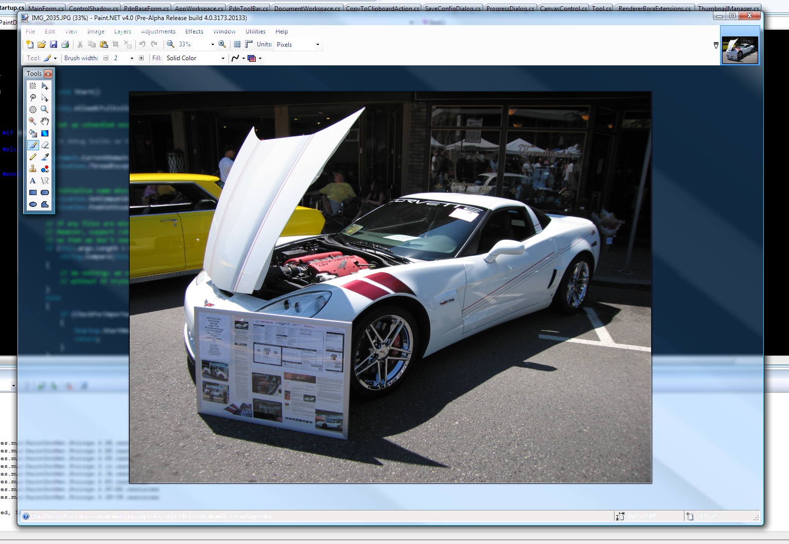Select the Pan hand tool
Viewport: 789px width, 544px height.
pos(45,121)
